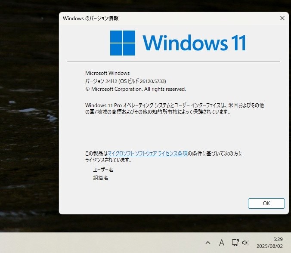Click the ユーザー名 label
The width and height of the screenshot is (291, 253).
coord(103,170)
